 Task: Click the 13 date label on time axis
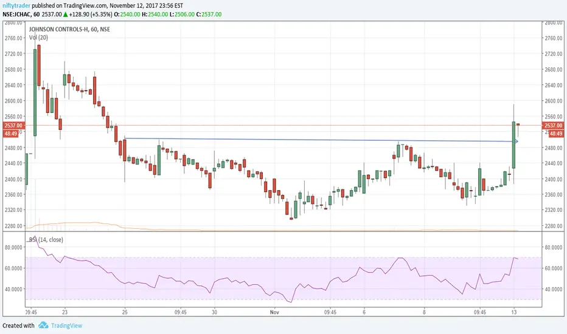[x=513, y=312]
